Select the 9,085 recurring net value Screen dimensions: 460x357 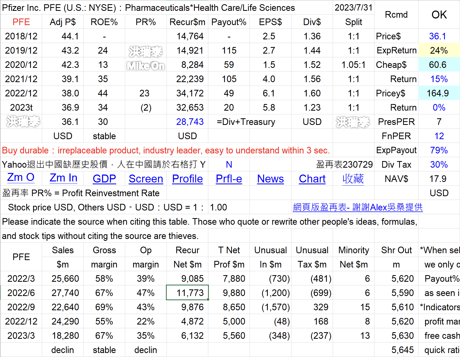pos(187,279)
